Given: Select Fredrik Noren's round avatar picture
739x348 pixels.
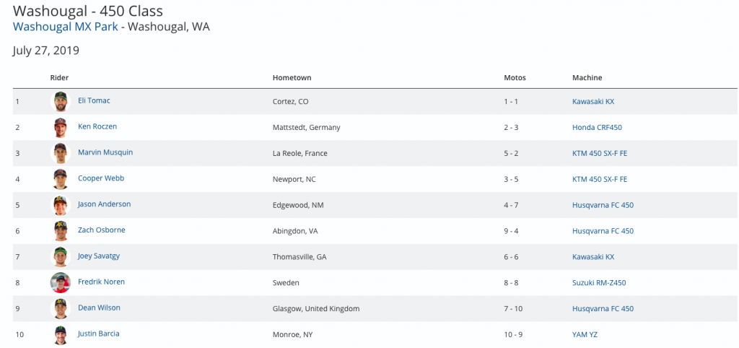Looking at the screenshot, I should click(60, 282).
